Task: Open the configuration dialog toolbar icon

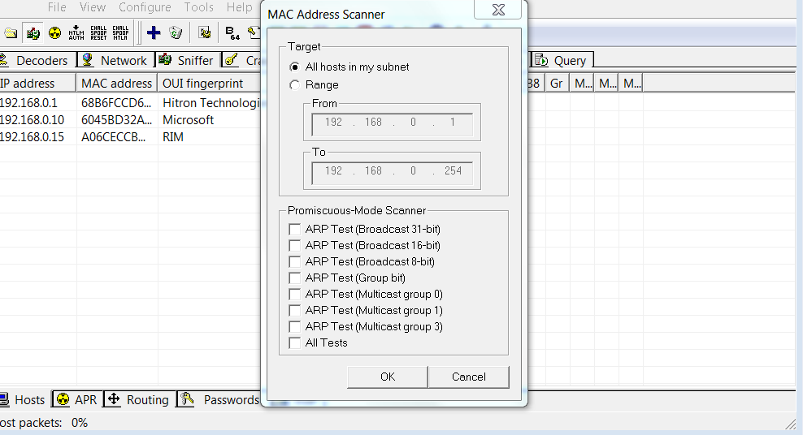Action: point(205,33)
